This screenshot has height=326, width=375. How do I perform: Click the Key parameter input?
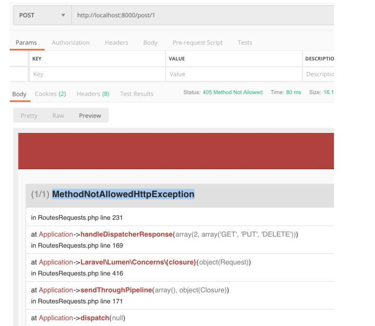coord(97,74)
